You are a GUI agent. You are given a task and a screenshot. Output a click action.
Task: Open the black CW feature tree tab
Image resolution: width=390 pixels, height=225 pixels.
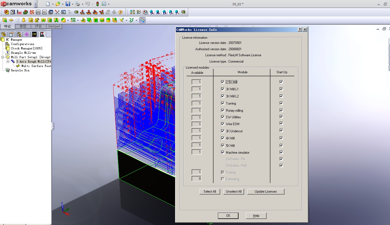[34, 34]
